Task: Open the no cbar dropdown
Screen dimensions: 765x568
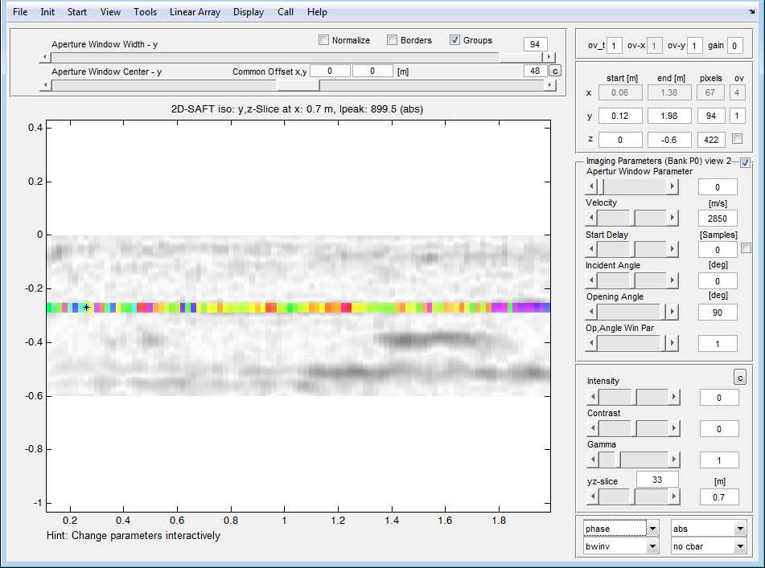Action: (709, 546)
